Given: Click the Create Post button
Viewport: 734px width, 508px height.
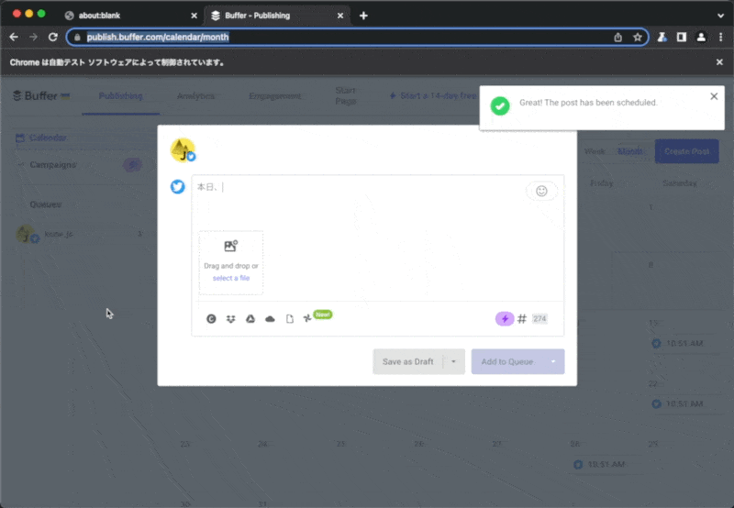Looking at the screenshot, I should (x=686, y=151).
